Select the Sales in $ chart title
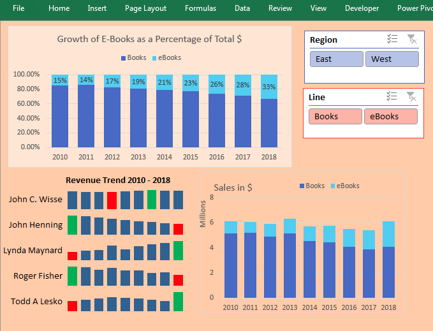 233,188
